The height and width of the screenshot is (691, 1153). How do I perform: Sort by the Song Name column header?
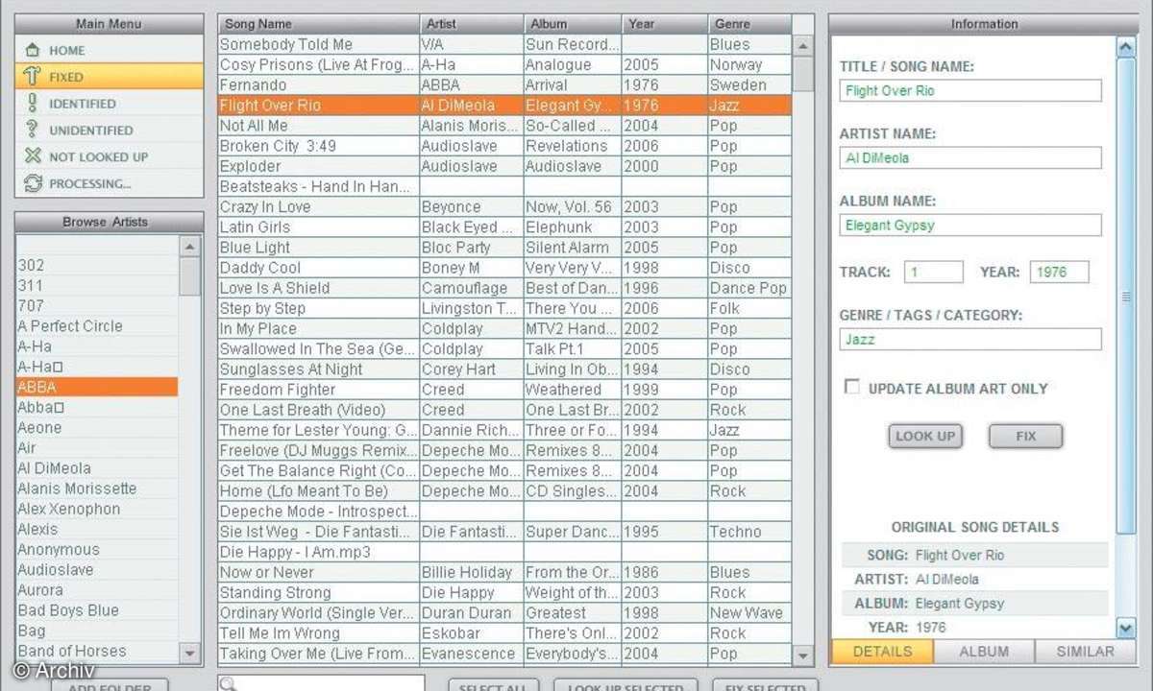pyautogui.click(x=319, y=23)
